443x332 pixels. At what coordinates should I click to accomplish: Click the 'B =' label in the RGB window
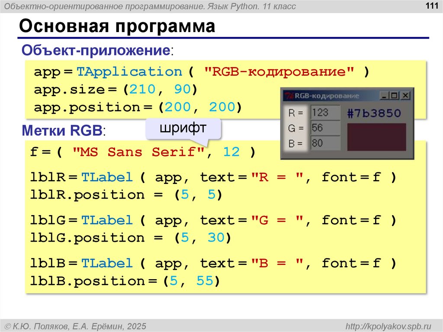click(295, 143)
